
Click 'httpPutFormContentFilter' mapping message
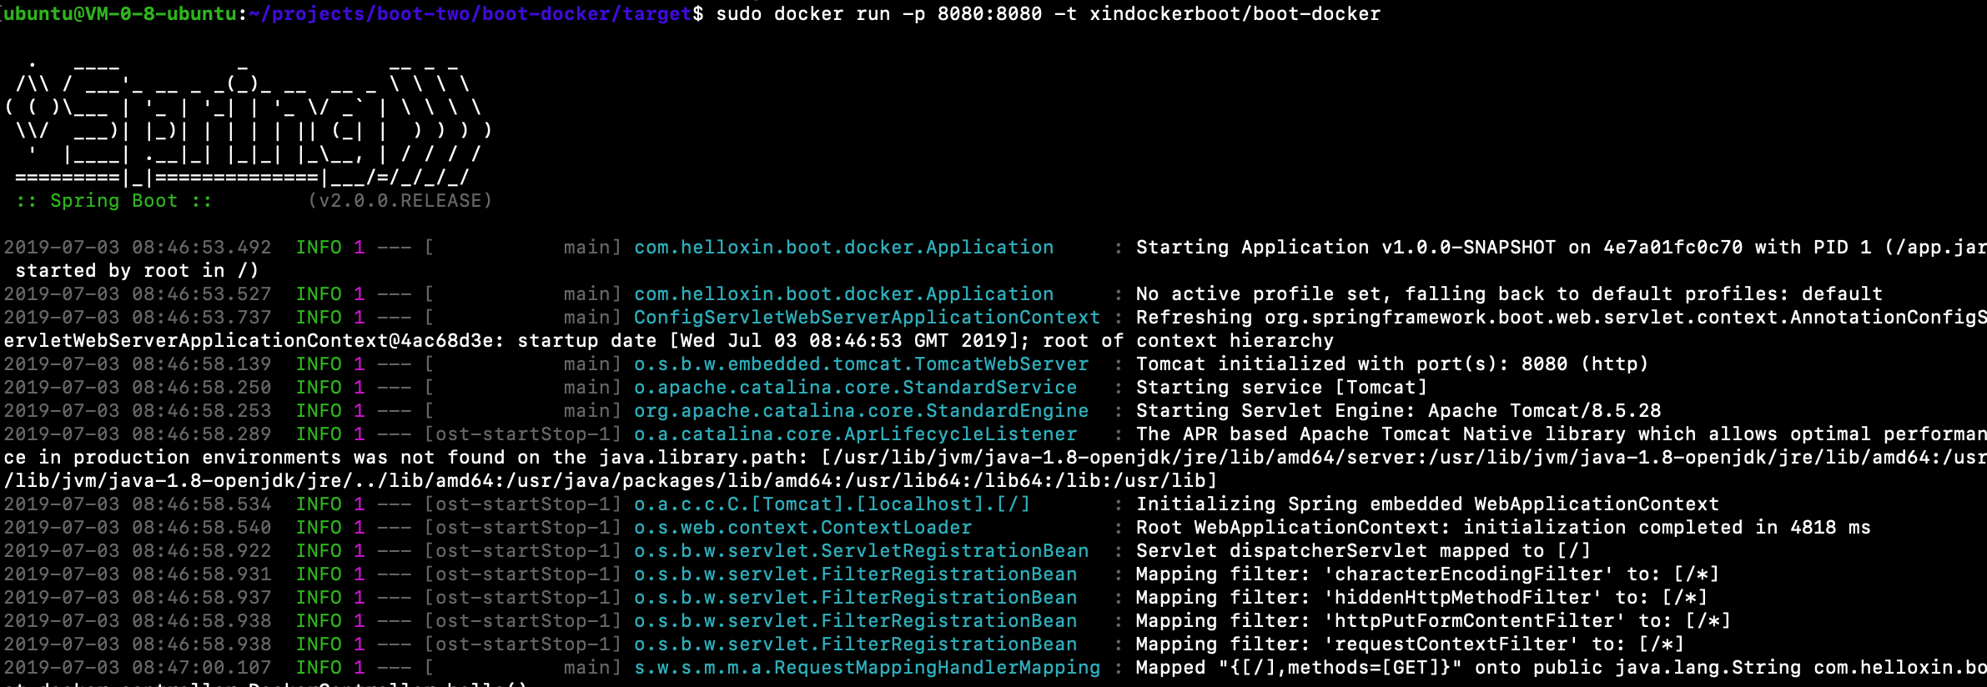1434,621
